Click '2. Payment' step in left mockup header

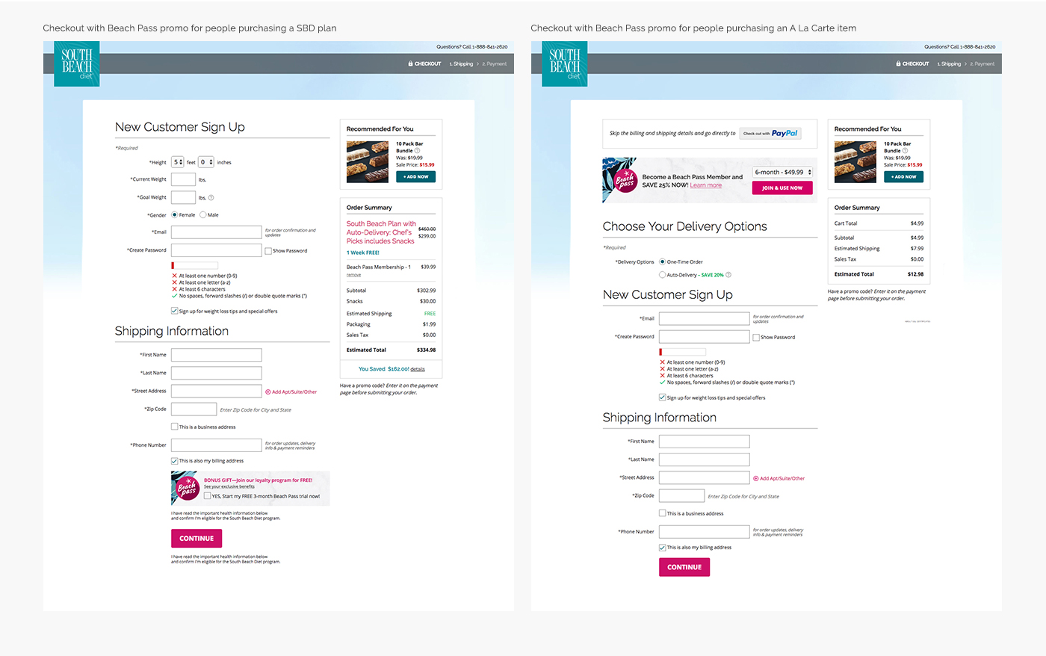click(x=495, y=64)
